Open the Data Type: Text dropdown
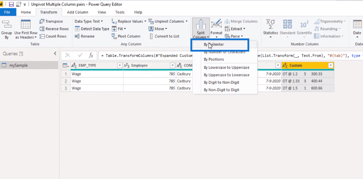 click(x=89, y=21)
